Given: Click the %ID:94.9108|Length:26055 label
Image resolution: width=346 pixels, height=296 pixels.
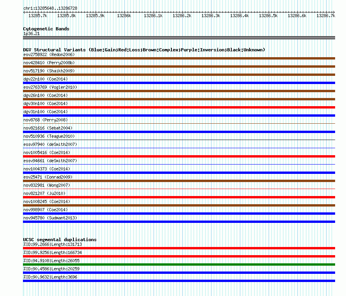Looking at the screenshot, I should pos(51,261).
